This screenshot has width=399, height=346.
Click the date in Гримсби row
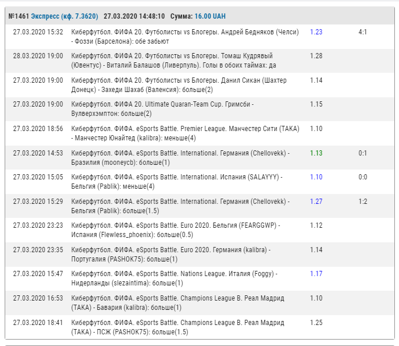click(x=38, y=104)
